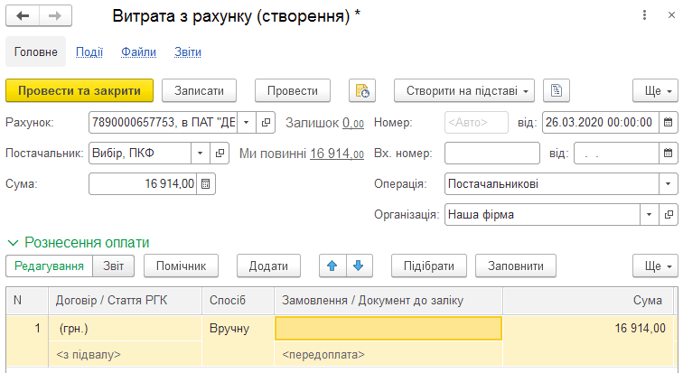Click the Підібрати button

pyautogui.click(x=429, y=266)
